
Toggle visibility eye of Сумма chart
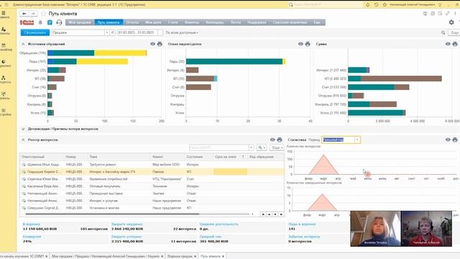pyautogui.click(x=448, y=44)
